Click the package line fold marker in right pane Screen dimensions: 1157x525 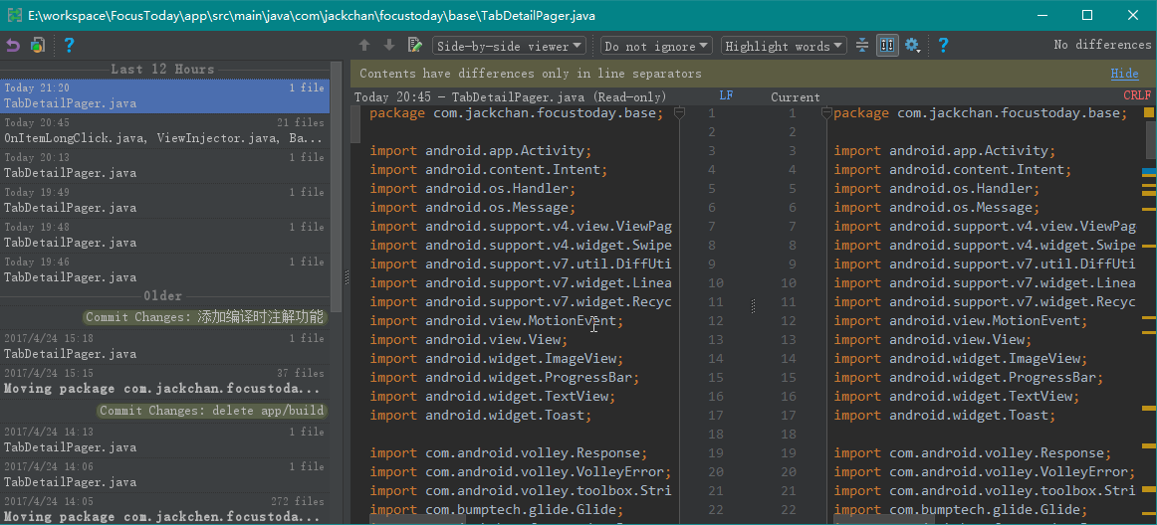coord(825,113)
